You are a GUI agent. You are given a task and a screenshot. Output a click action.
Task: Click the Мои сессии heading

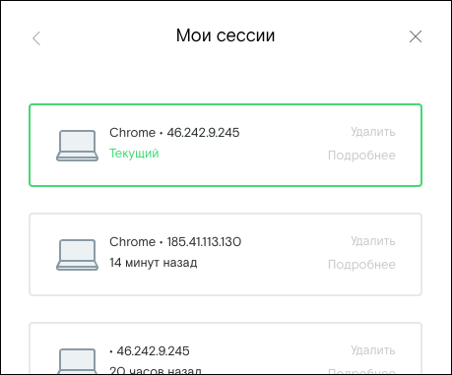[226, 35]
